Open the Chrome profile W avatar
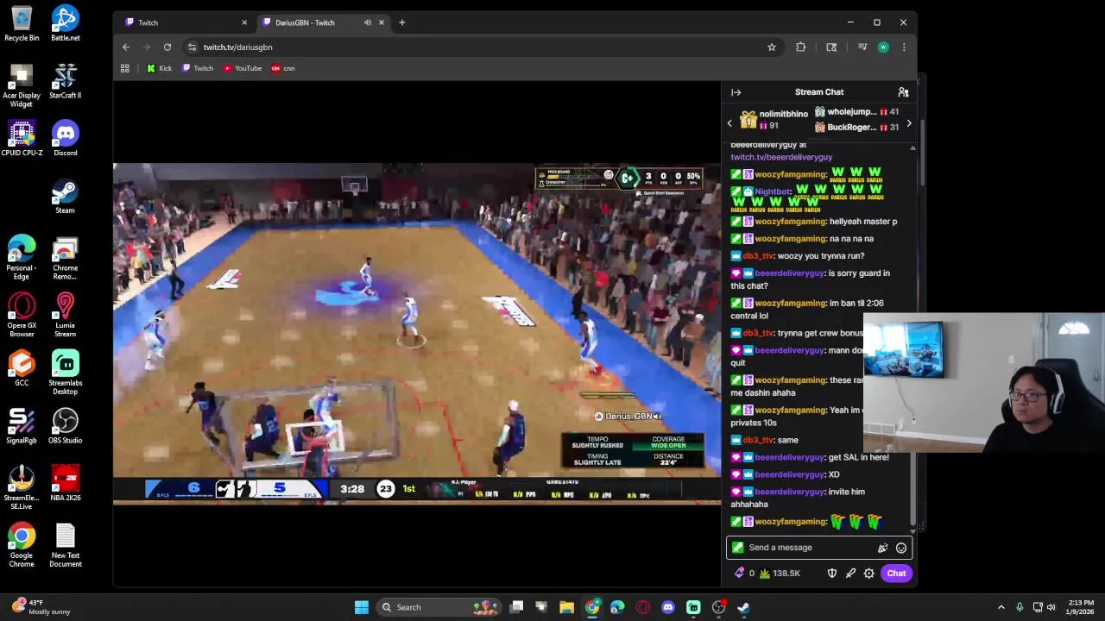This screenshot has height=621, width=1105. [x=883, y=47]
